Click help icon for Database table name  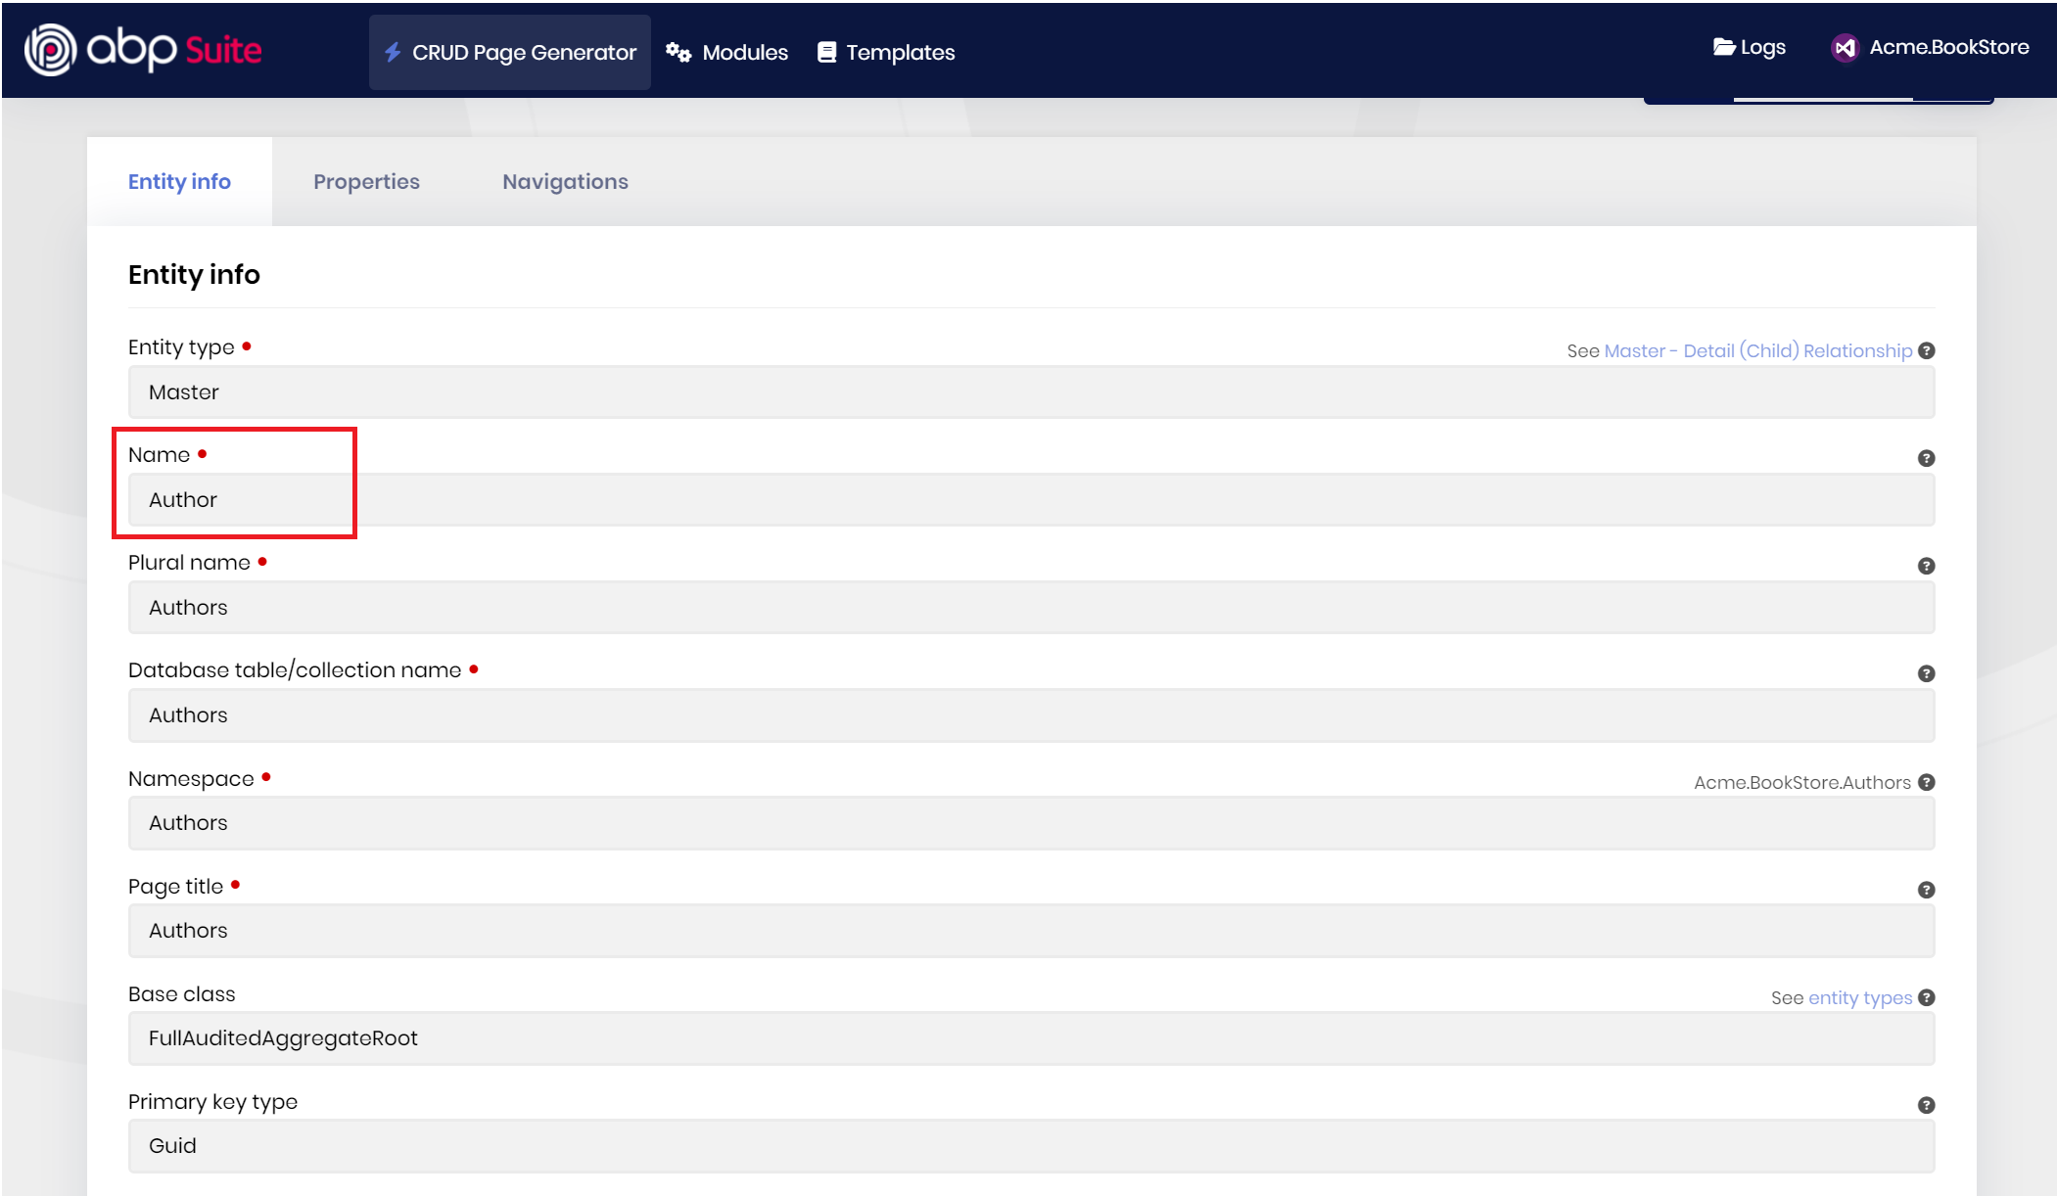[x=1926, y=673]
